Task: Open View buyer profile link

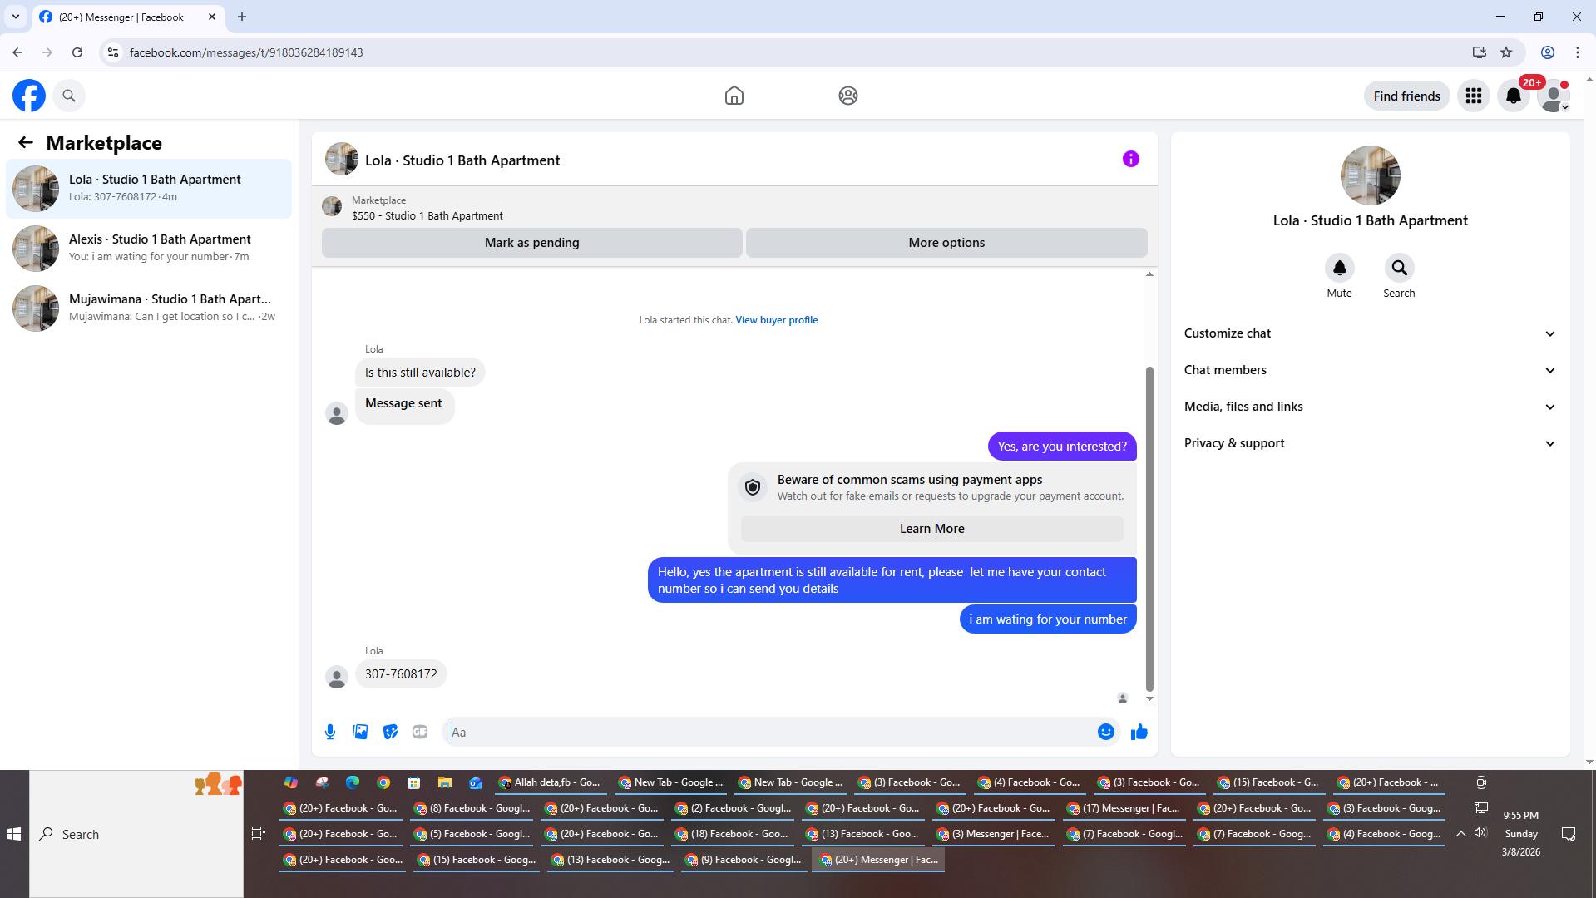Action: click(x=776, y=320)
